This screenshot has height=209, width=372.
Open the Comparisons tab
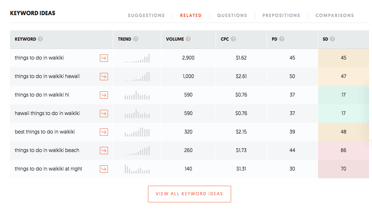tap(334, 16)
